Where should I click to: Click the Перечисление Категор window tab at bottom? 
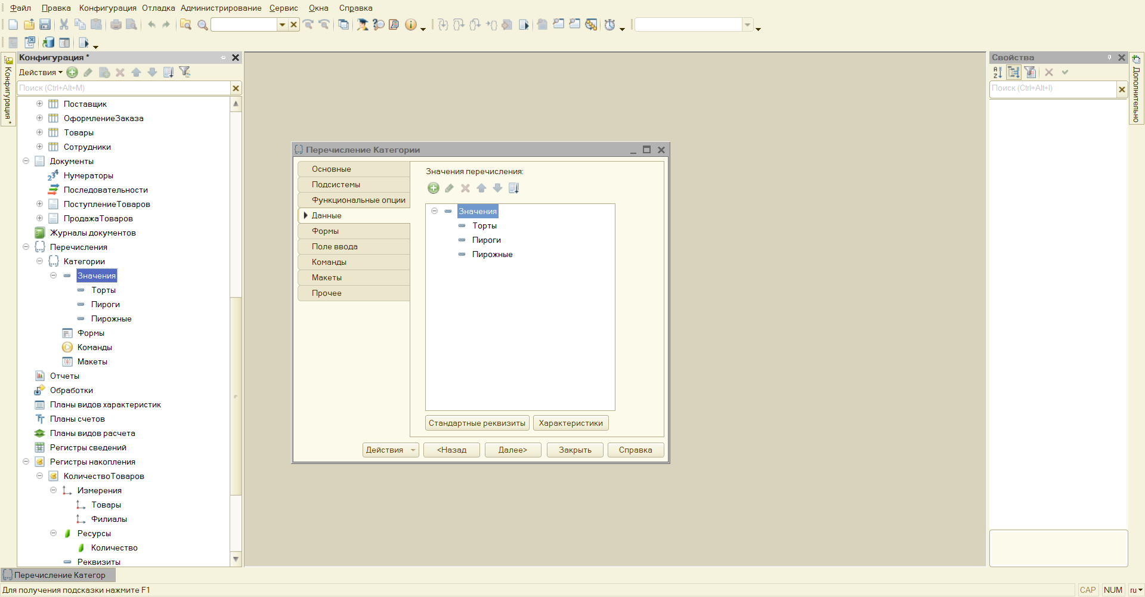click(58, 575)
